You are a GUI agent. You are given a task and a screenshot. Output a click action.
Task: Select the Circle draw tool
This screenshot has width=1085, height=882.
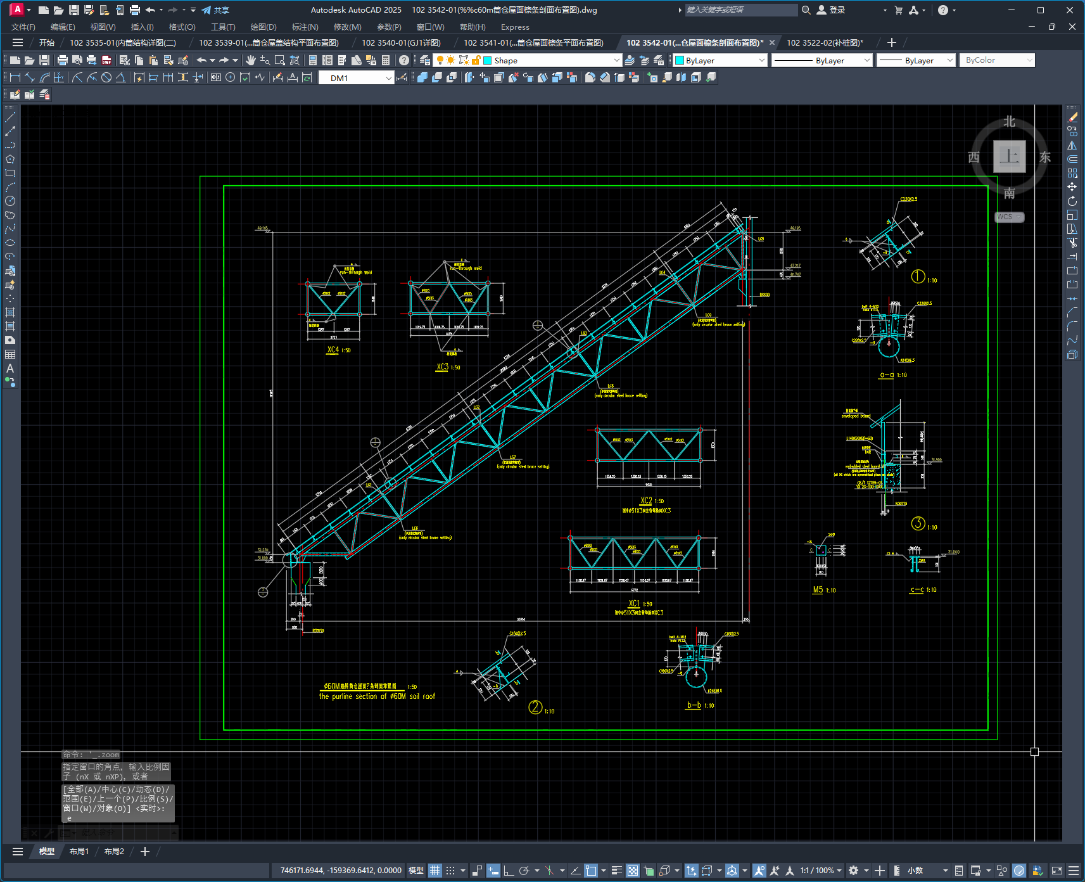[10, 201]
